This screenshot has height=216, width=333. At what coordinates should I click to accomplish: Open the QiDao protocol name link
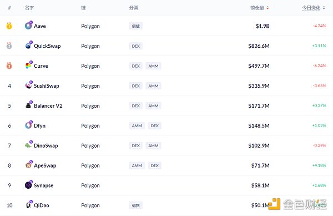point(42,205)
